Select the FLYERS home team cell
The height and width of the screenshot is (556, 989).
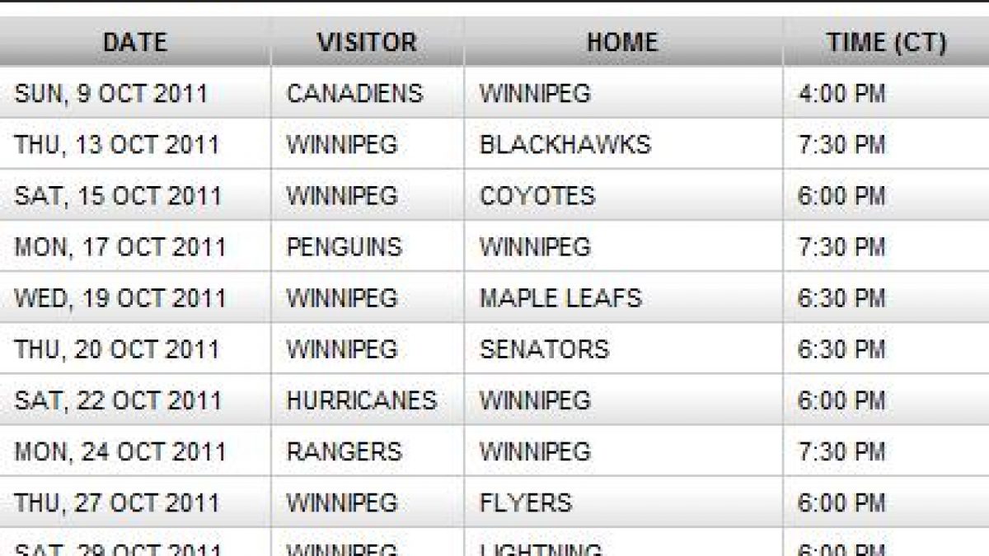tap(526, 502)
